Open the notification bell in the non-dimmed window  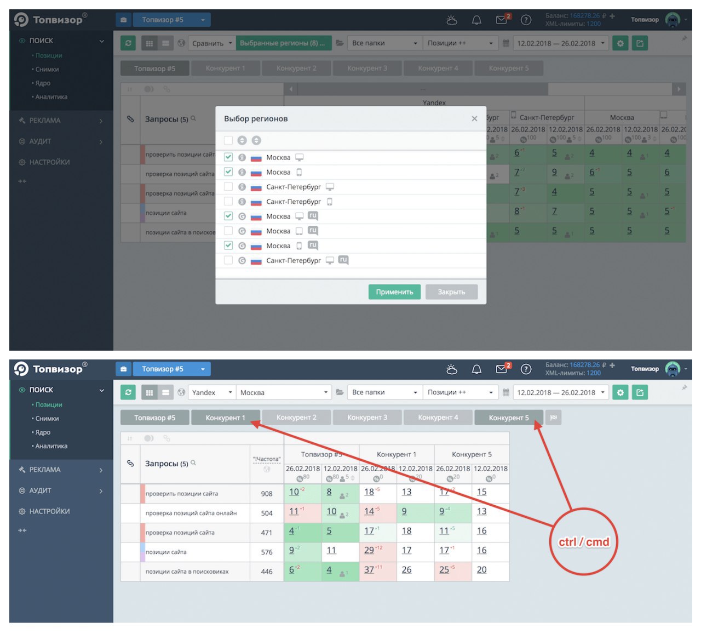click(x=476, y=369)
